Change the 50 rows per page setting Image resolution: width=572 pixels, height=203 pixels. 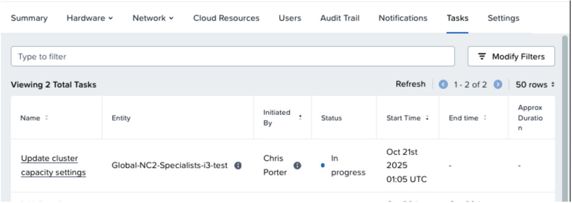(535, 84)
